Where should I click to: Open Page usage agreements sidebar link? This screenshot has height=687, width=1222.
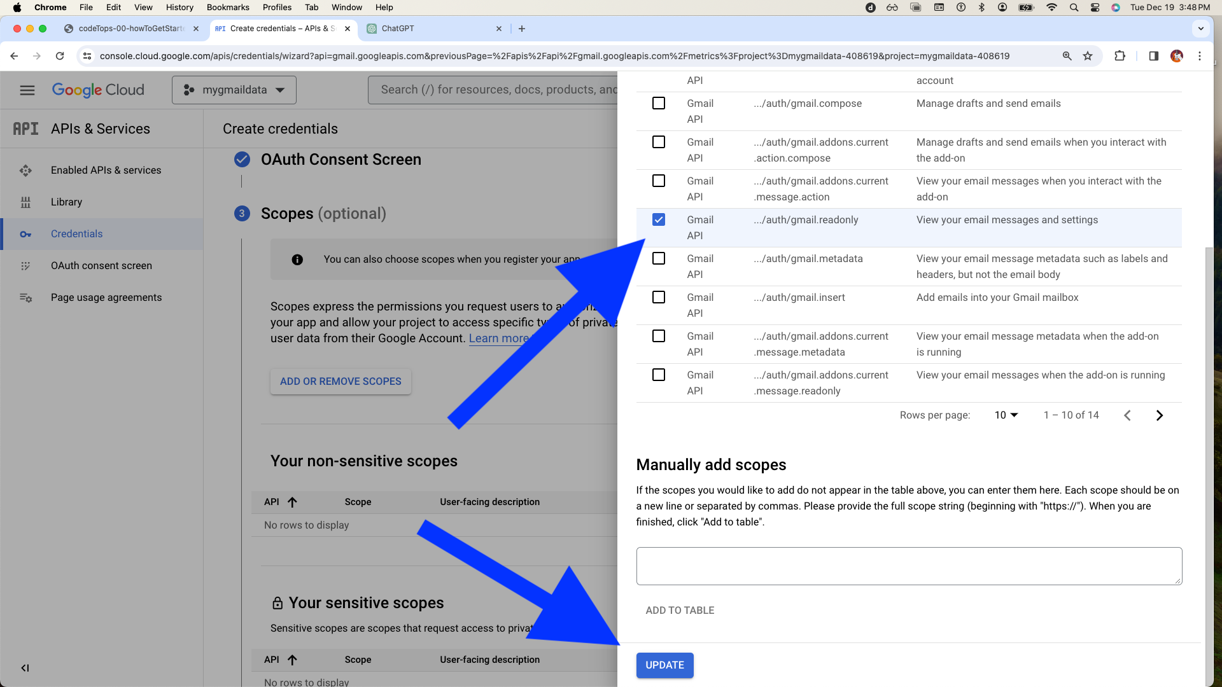(x=102, y=298)
